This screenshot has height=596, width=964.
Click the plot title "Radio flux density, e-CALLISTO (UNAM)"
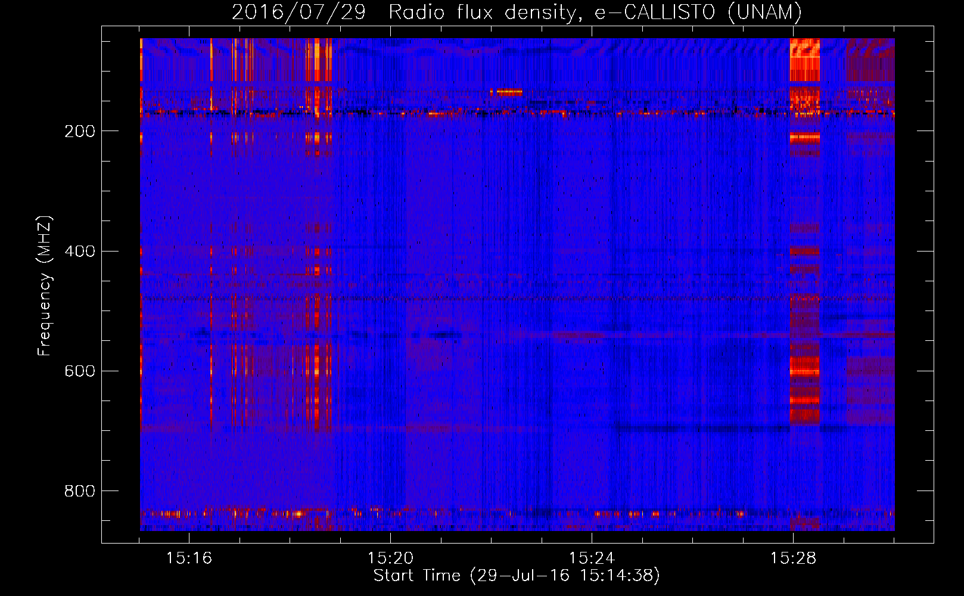[595, 11]
